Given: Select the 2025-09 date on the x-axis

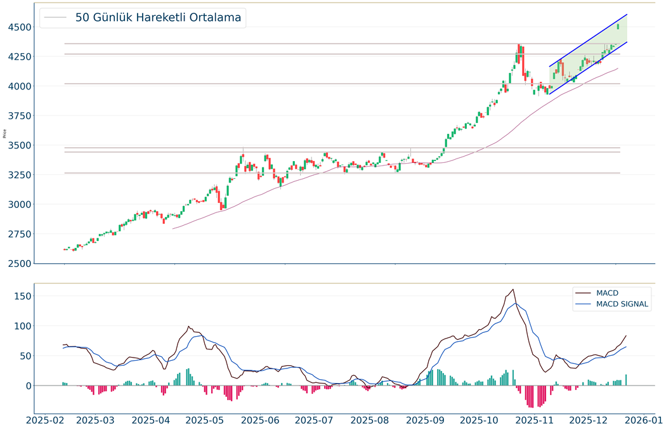Looking at the screenshot, I should (x=423, y=420).
